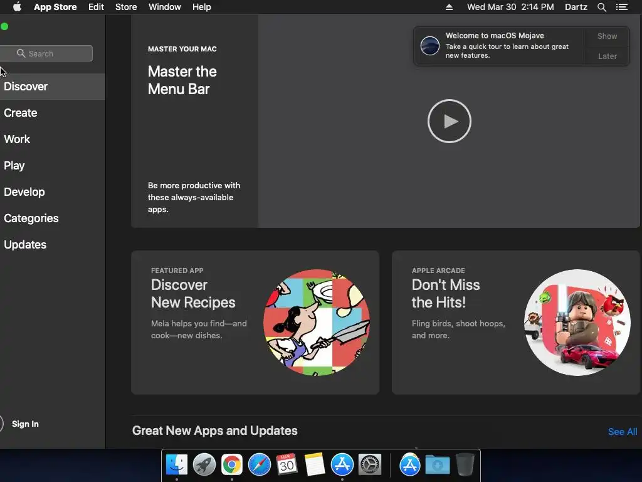The height and width of the screenshot is (482, 642).
Task: Click the Apple Arcade LEGO artwork circle
Action: coord(577,323)
